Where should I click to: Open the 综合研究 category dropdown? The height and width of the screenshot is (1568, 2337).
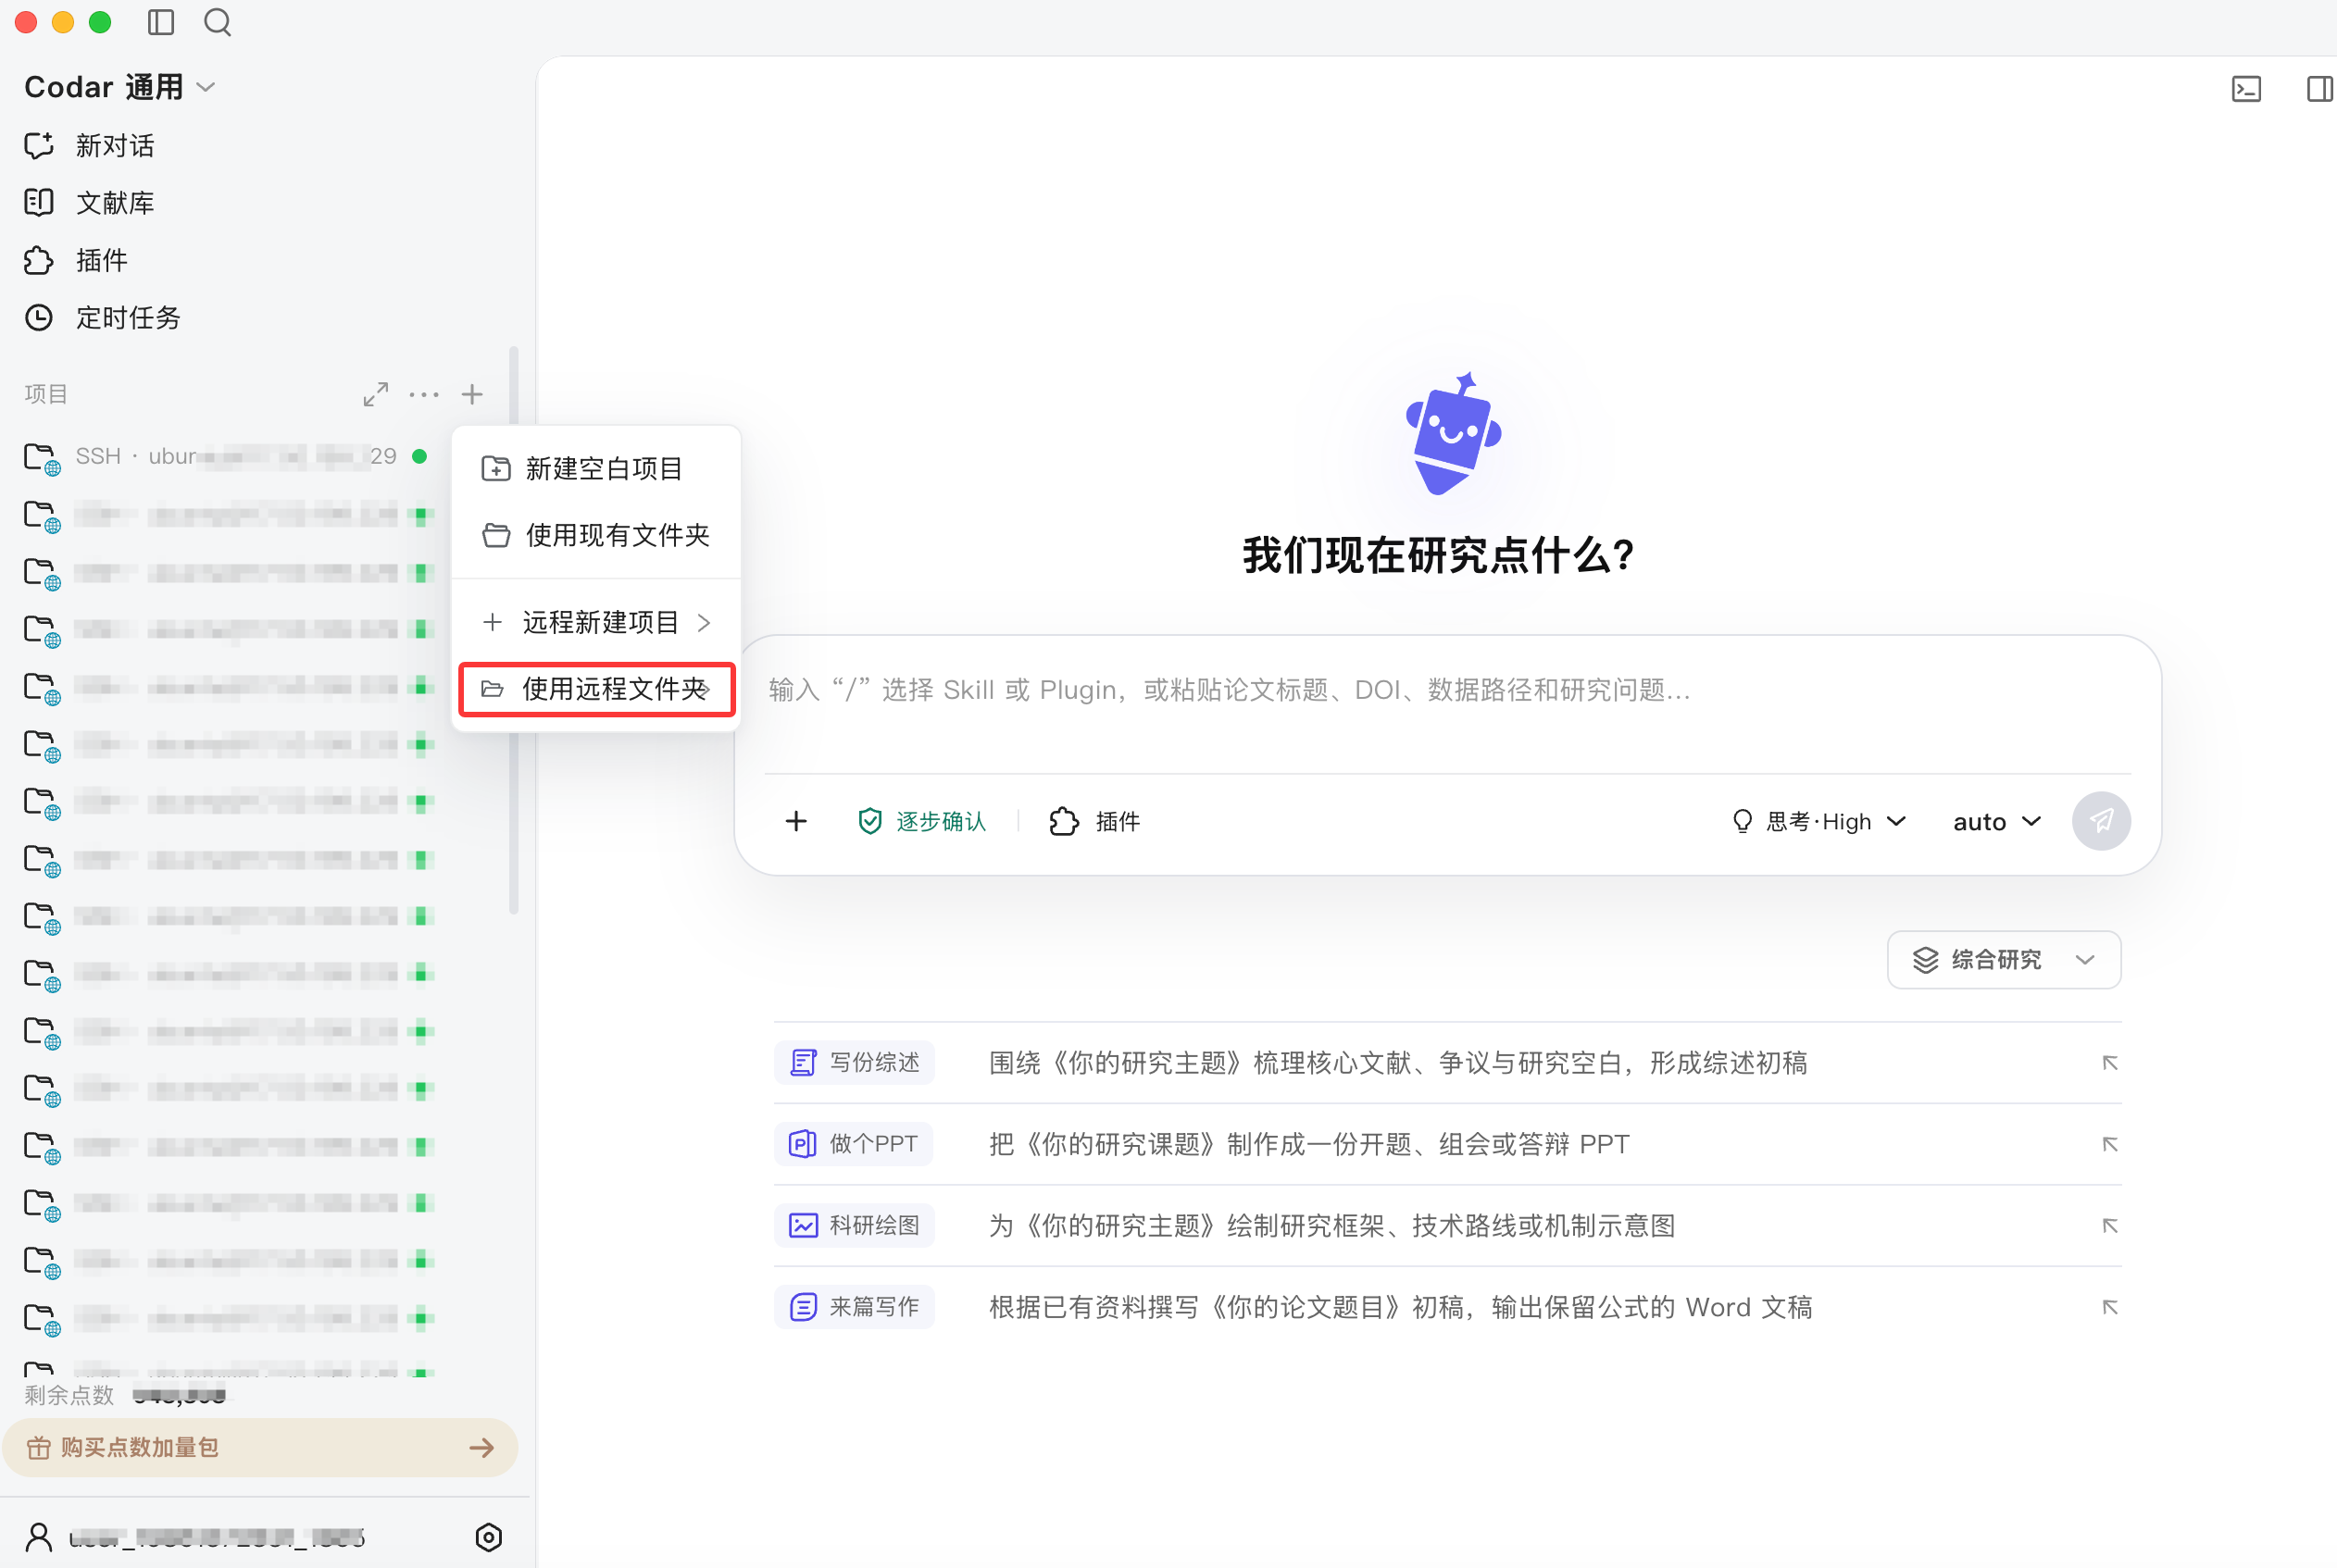[x=2004, y=960]
